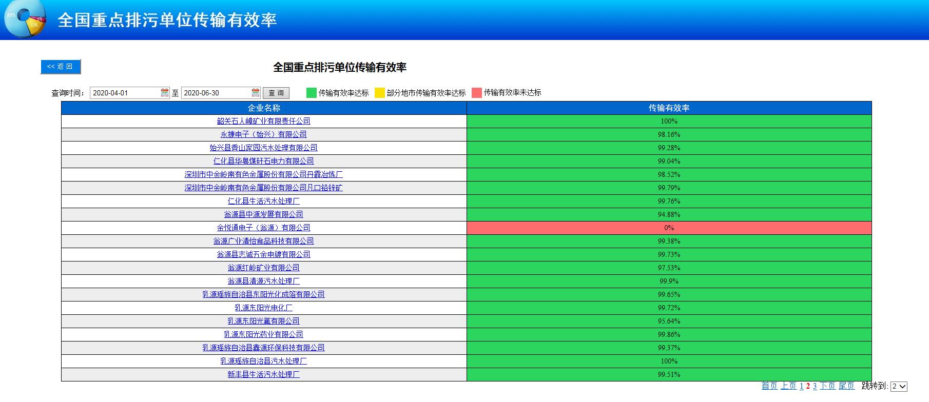The image size is (929, 402).
Task: Click the yellow 部分地市传输有效率达标 legend swatch
Action: [380, 93]
